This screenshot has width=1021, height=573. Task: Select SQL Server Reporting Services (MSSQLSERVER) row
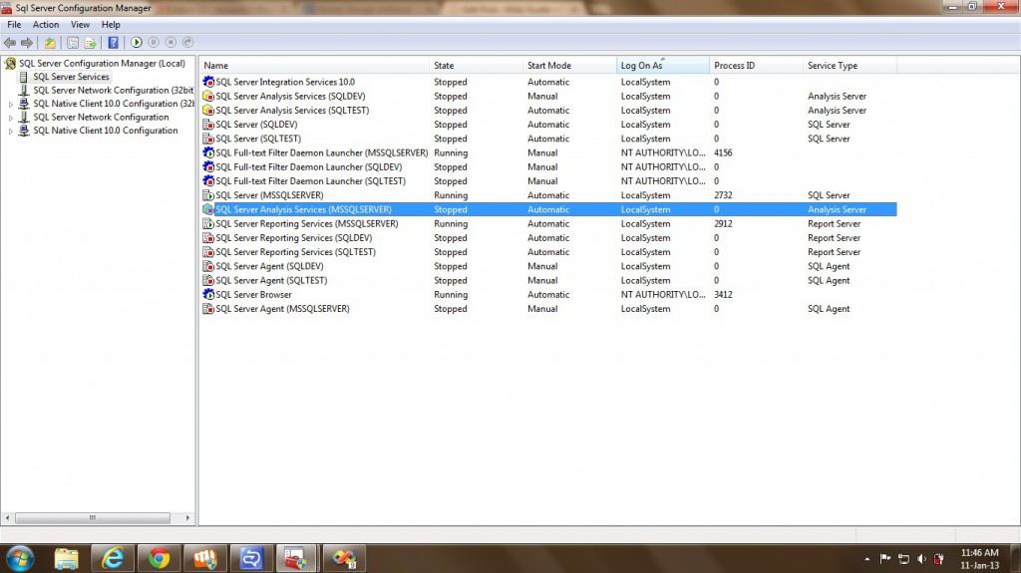click(306, 224)
